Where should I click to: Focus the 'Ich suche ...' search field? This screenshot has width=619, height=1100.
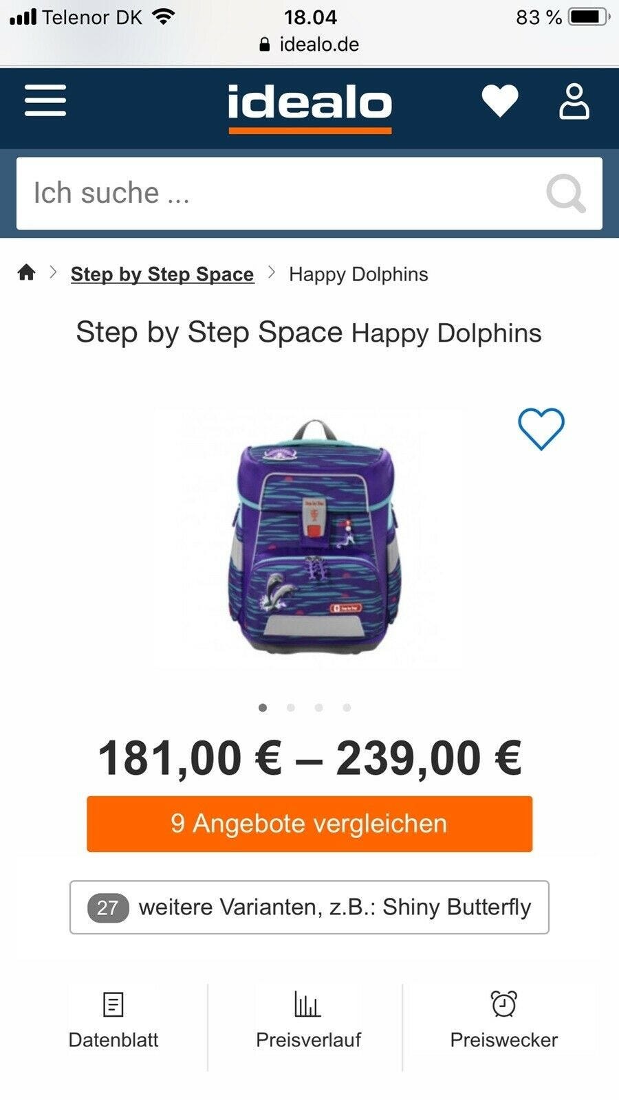[309, 193]
